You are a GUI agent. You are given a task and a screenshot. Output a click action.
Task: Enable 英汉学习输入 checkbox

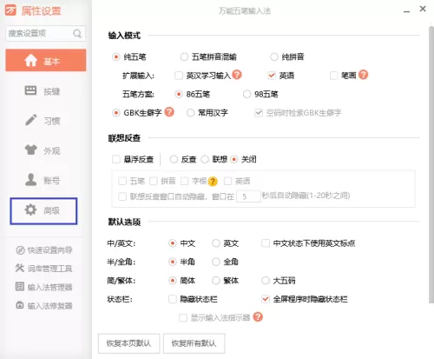point(179,76)
